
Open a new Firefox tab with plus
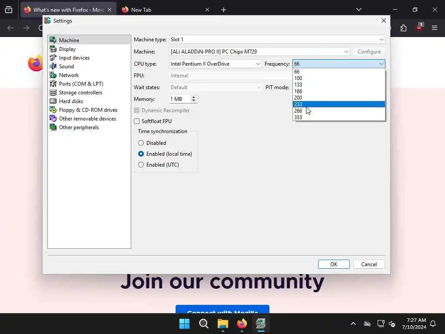[x=223, y=10]
